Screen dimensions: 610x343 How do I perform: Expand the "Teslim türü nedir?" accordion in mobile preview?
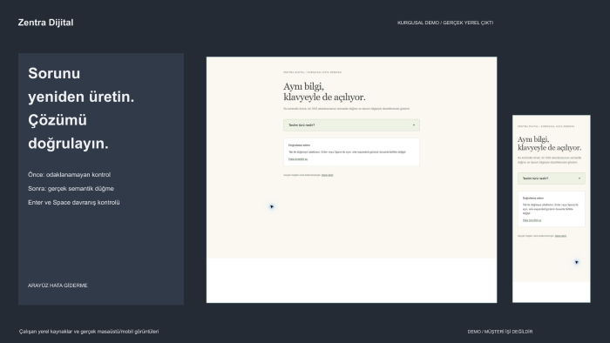[x=552, y=178]
